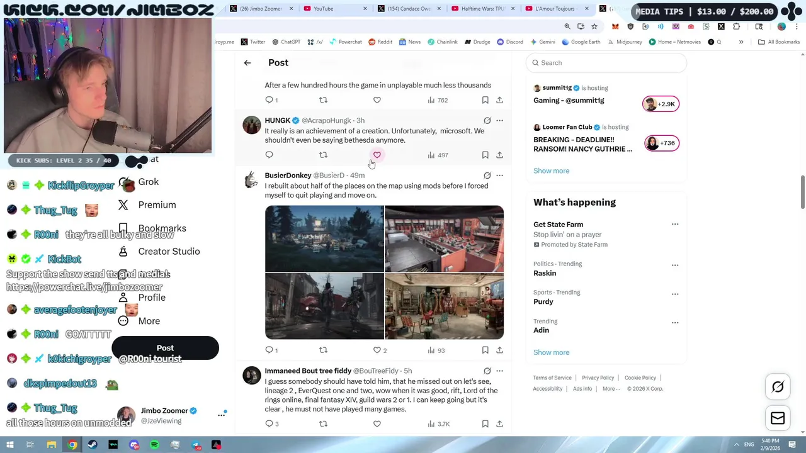Open Terms of Service link

coord(552,378)
